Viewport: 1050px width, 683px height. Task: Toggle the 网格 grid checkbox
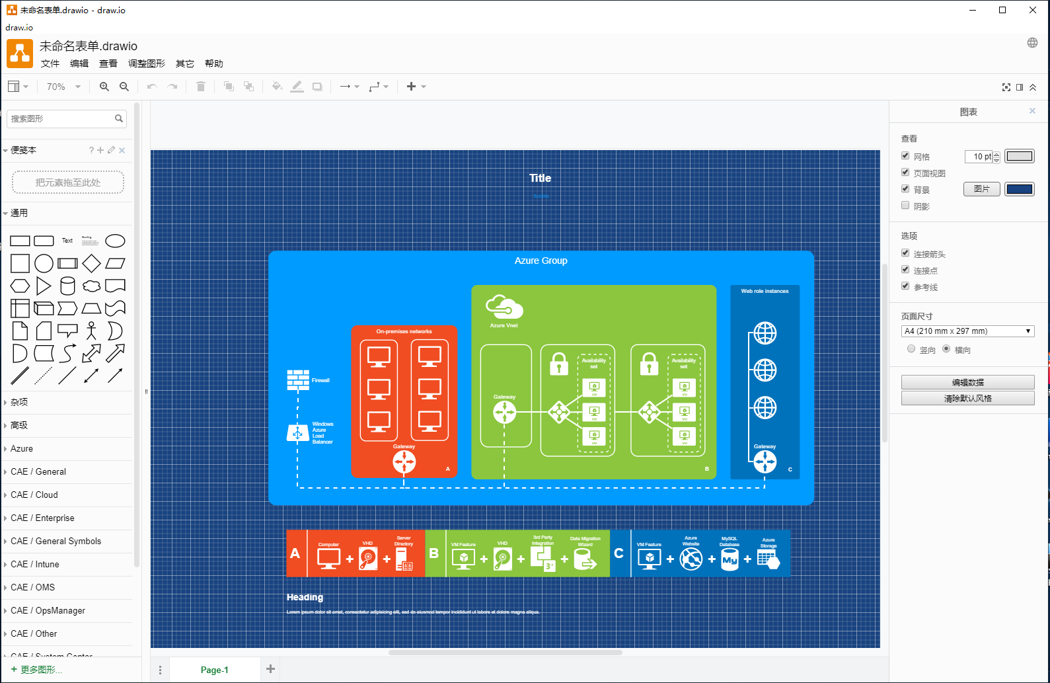pyautogui.click(x=905, y=156)
